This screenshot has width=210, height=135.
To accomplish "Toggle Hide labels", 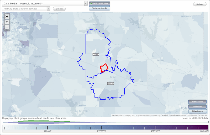I will tap(197, 106).
